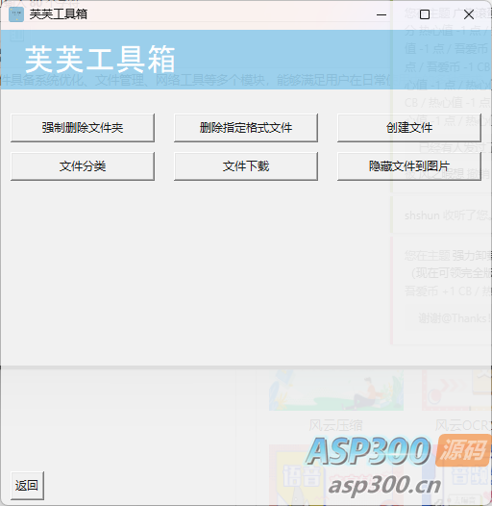Screen dimensions: 492x506
Task: Click the 强制删除文件夹 button
Action: (x=83, y=128)
